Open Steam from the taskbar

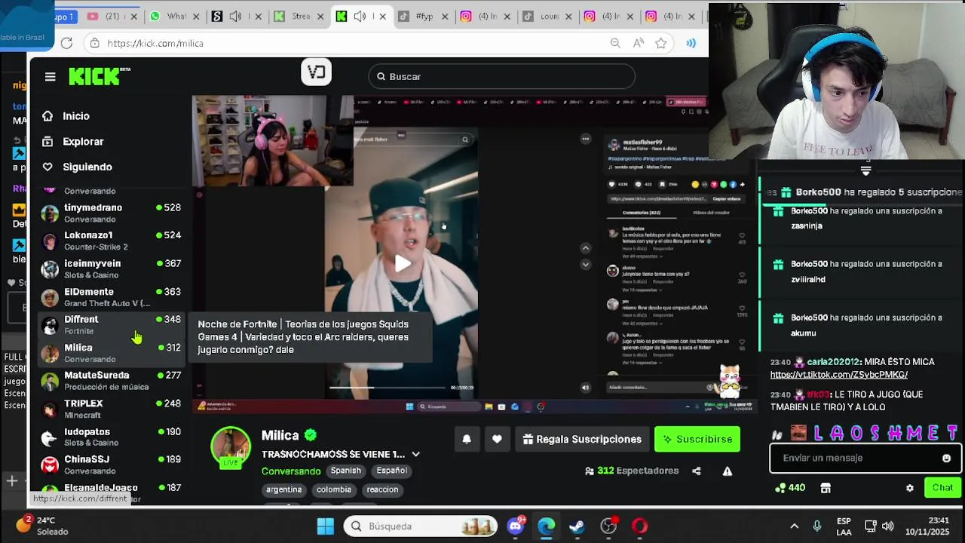coord(577,526)
